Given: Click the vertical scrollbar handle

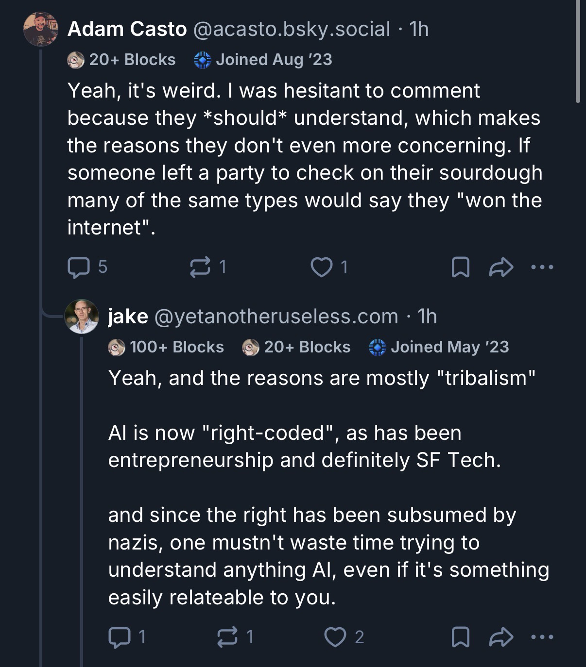Looking at the screenshot, I should tap(578, 51).
